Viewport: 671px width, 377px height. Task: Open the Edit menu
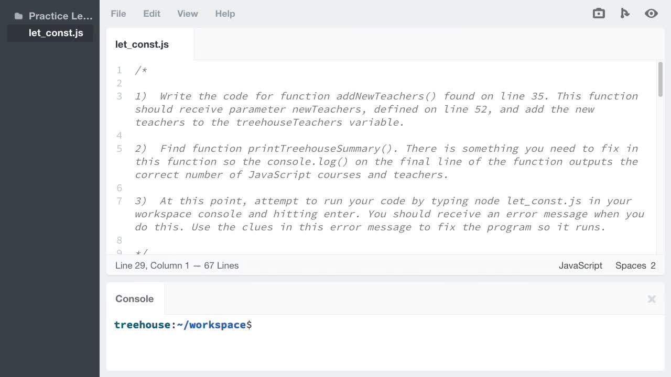click(x=151, y=14)
